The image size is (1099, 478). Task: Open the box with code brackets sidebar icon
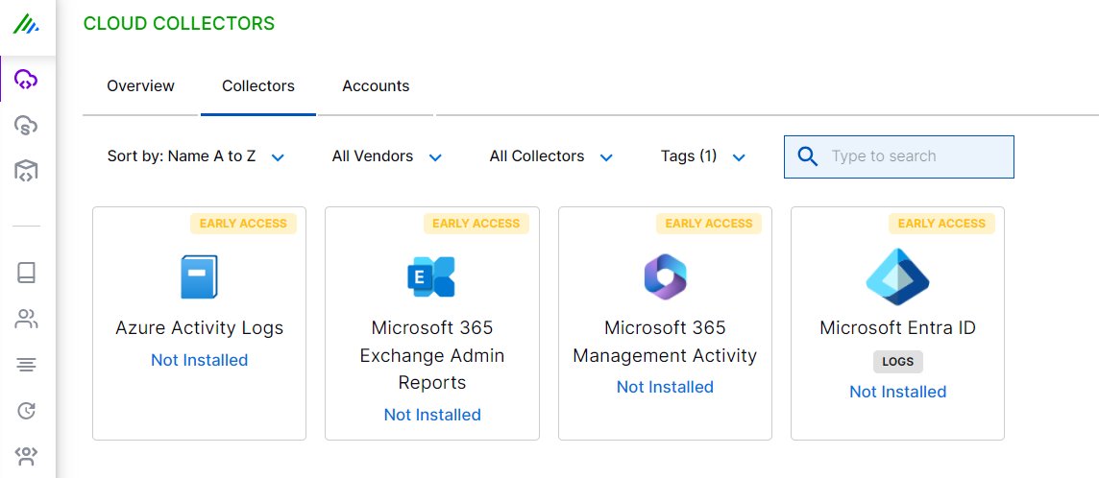[x=26, y=171]
